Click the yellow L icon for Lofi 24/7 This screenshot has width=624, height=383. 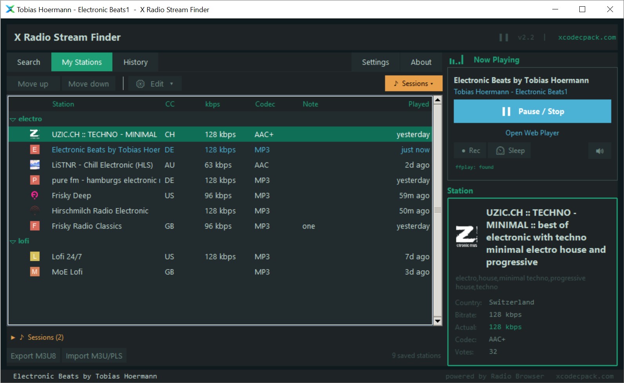[x=35, y=257]
